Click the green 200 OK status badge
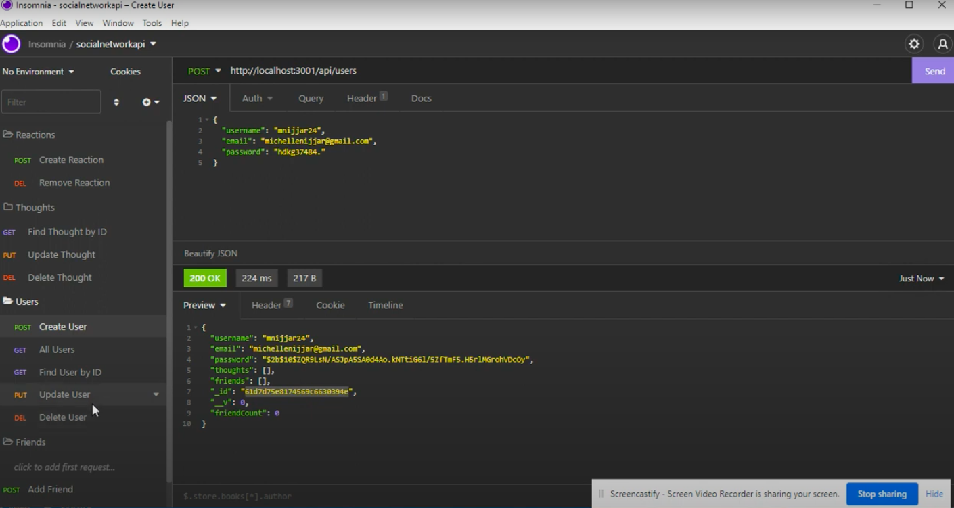Image resolution: width=954 pixels, height=508 pixels. point(204,277)
